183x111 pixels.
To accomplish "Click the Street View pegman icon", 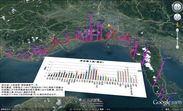I will coord(177,24).
